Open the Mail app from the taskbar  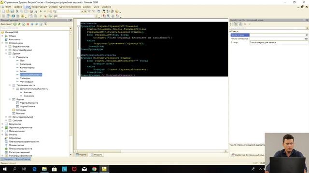click(84, 169)
